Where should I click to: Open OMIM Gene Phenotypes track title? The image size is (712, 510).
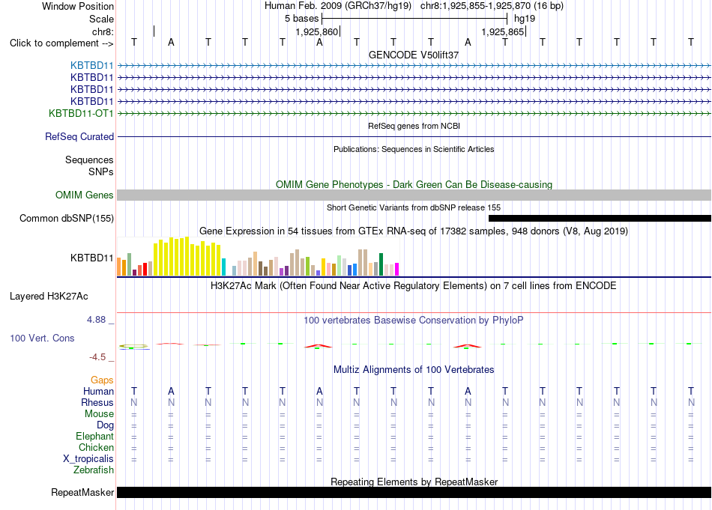[414, 185]
